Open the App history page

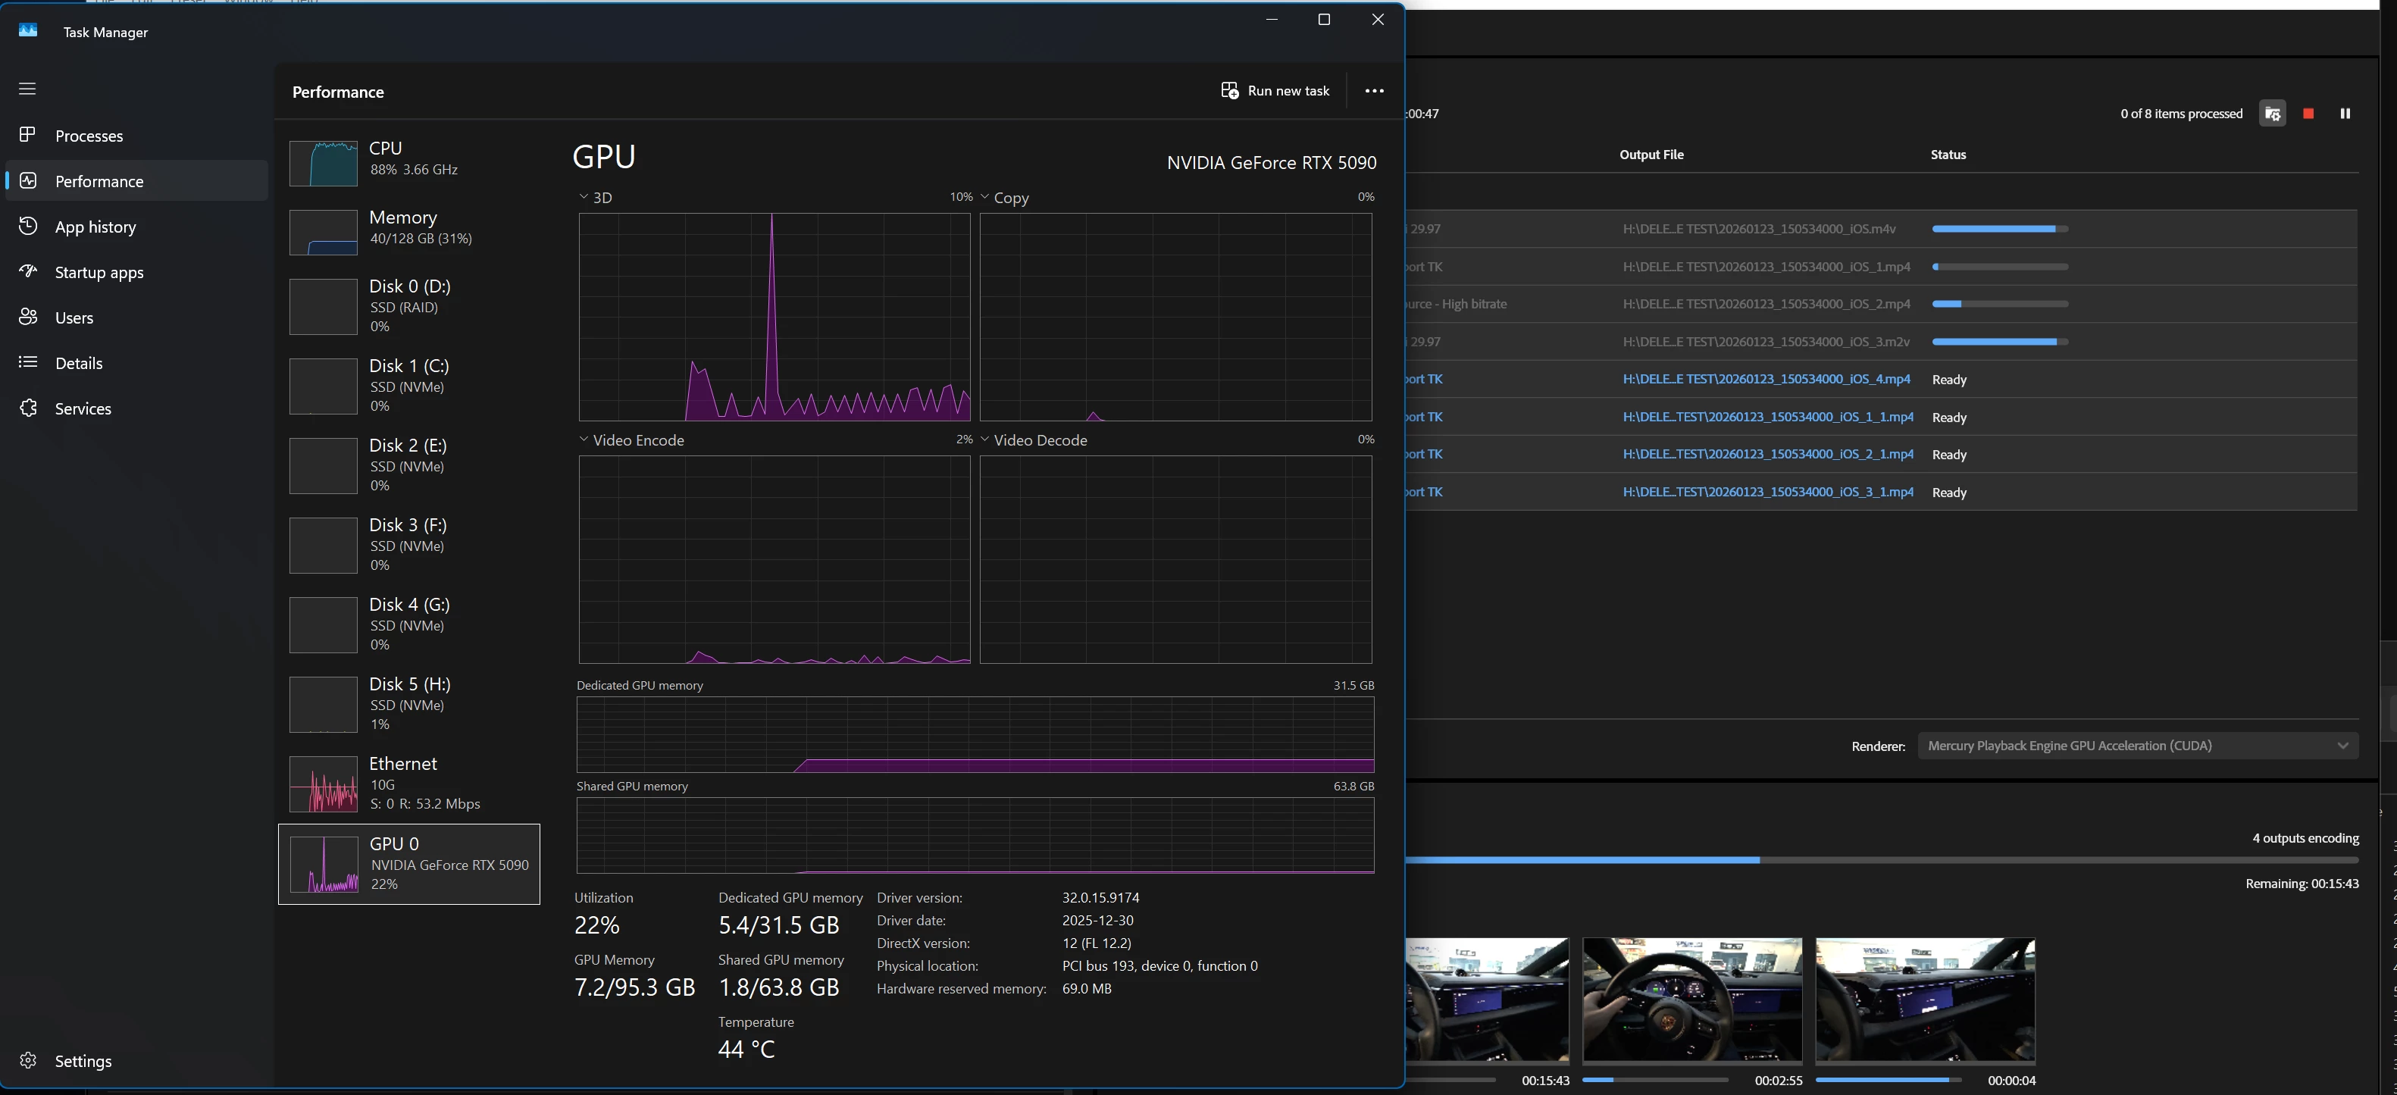(x=95, y=227)
